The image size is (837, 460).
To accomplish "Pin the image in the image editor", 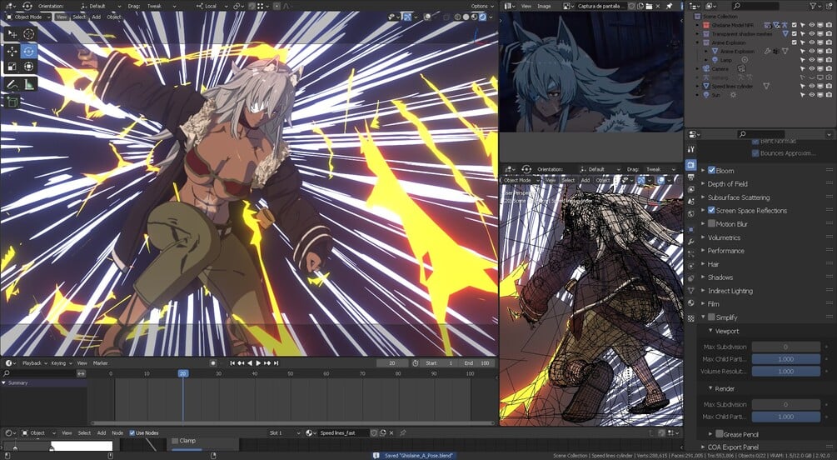I will 670,6.
